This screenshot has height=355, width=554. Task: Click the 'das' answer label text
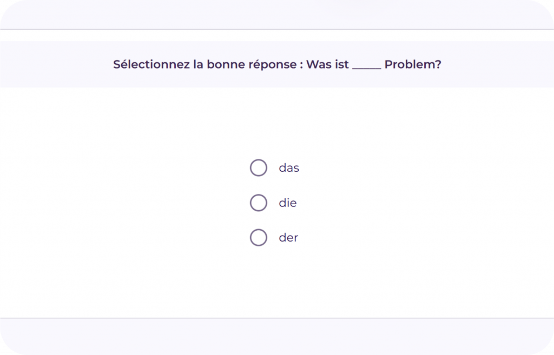[289, 168]
